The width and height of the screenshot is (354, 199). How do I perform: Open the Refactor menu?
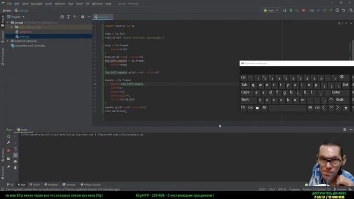coord(60,4)
